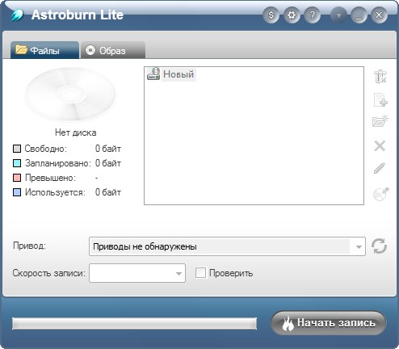
Task: Click the clear all project items icon
Action: click(x=380, y=77)
